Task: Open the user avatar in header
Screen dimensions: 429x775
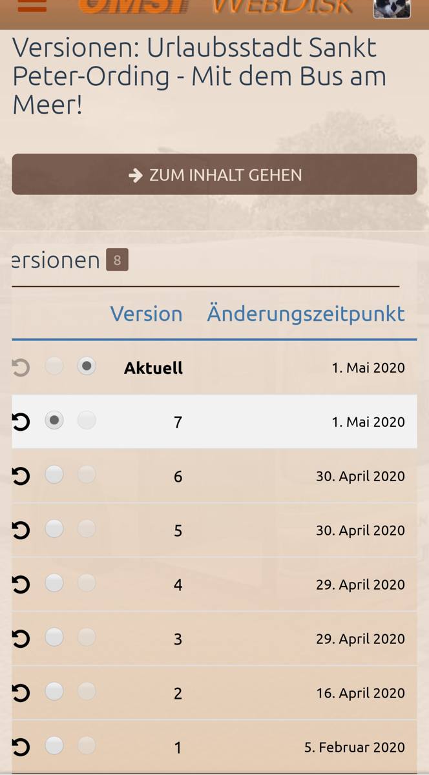Action: pos(392,8)
